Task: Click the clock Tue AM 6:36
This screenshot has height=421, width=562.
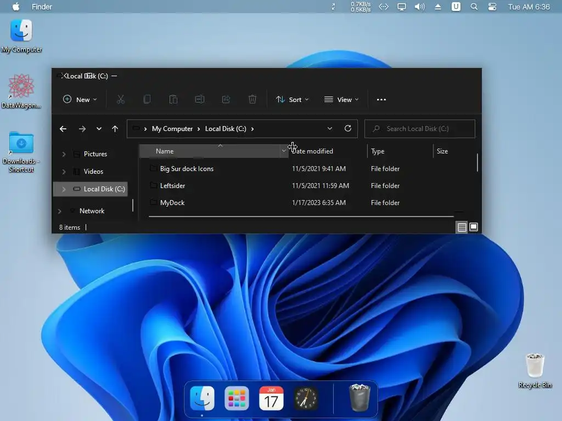Action: pos(529,7)
